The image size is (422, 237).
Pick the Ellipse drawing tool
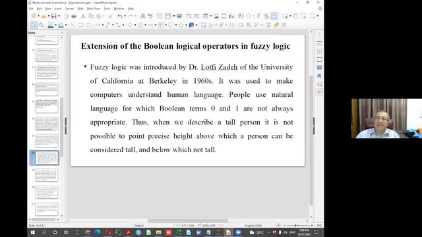tap(88, 25)
